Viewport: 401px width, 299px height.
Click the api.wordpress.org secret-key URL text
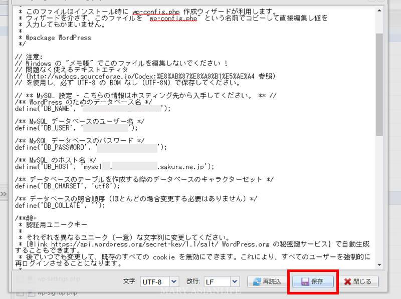click(135, 244)
